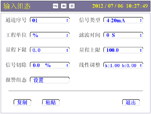Click the 设置 alarm configuration button

click(x=50, y=80)
